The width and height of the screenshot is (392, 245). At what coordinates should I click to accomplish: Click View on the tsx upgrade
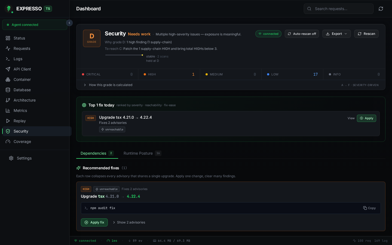pos(351,118)
